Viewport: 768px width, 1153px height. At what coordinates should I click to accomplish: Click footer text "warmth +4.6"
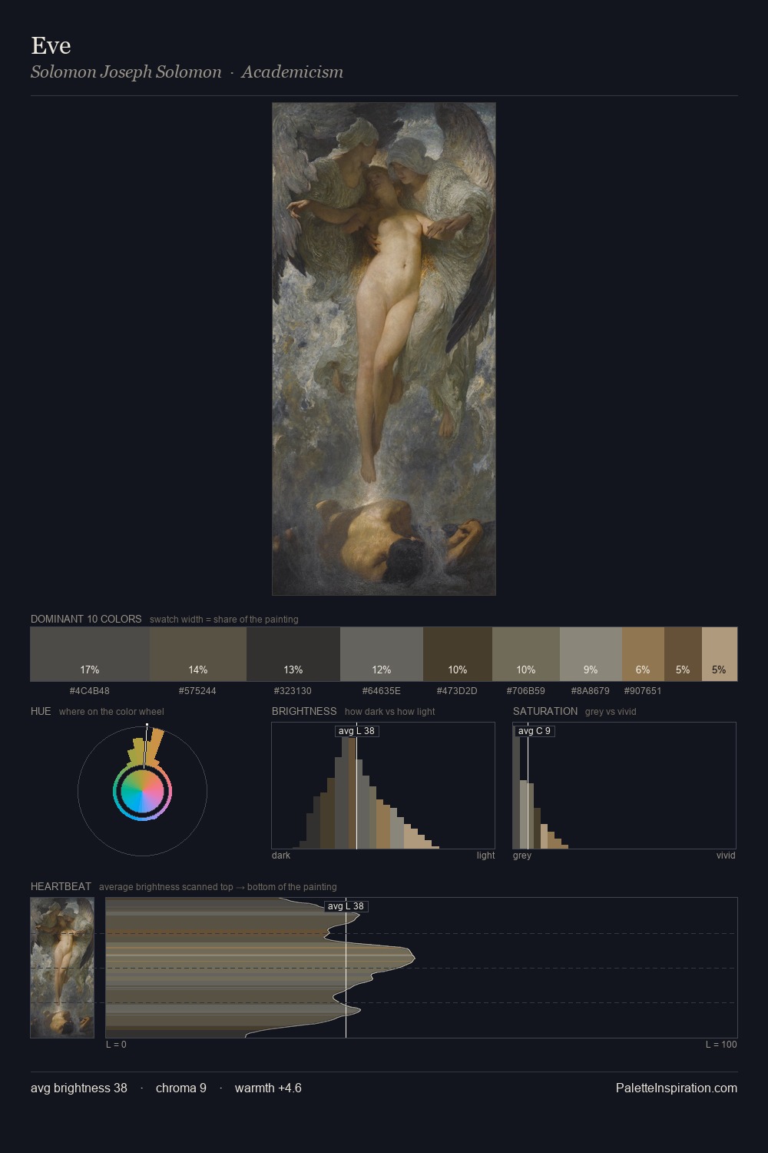pos(268,1088)
